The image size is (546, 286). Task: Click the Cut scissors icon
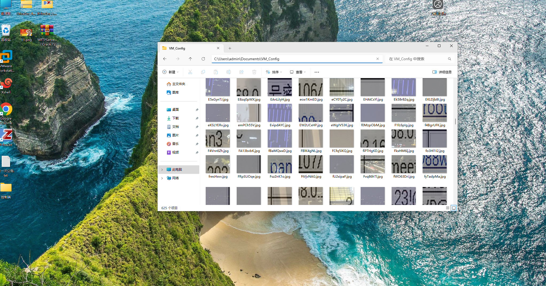190,72
